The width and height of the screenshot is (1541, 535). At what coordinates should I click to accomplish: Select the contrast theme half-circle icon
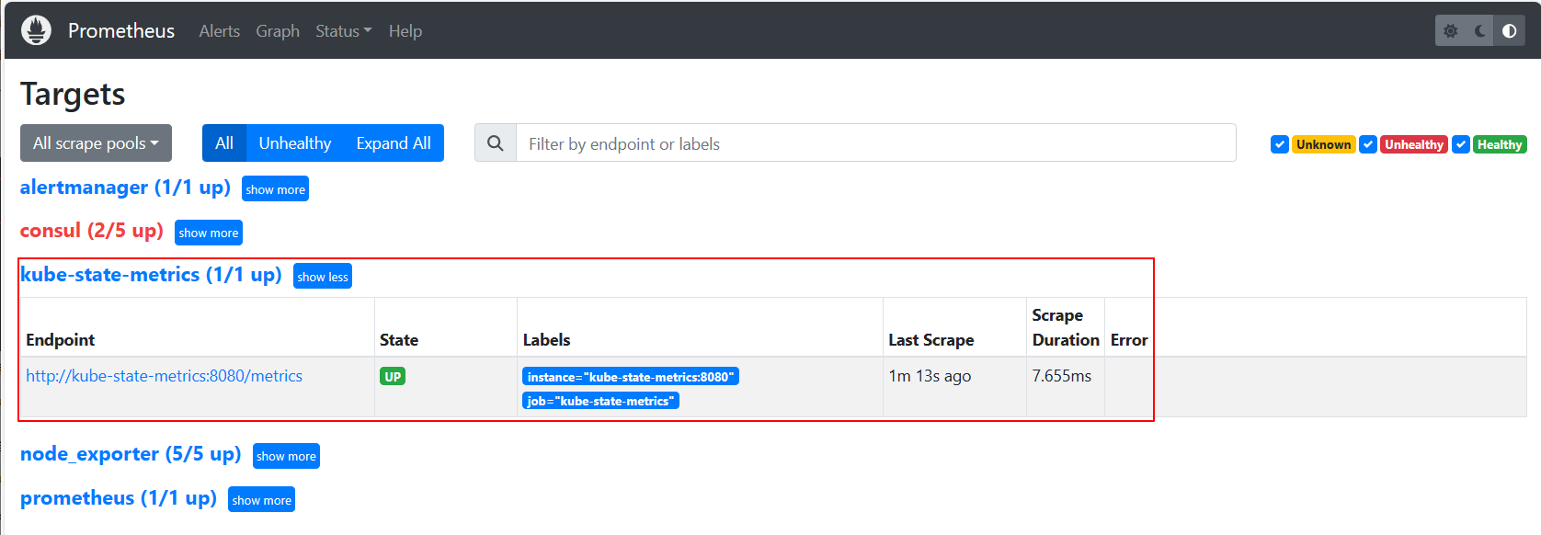tap(1510, 30)
